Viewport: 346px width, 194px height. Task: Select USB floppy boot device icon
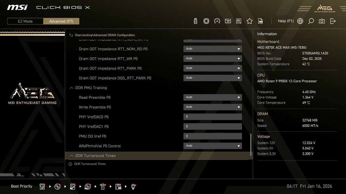[x=118, y=187]
